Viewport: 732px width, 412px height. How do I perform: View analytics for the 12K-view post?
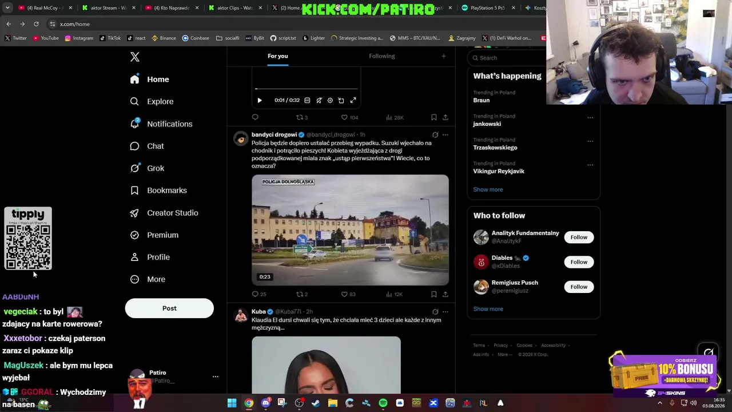[395, 294]
